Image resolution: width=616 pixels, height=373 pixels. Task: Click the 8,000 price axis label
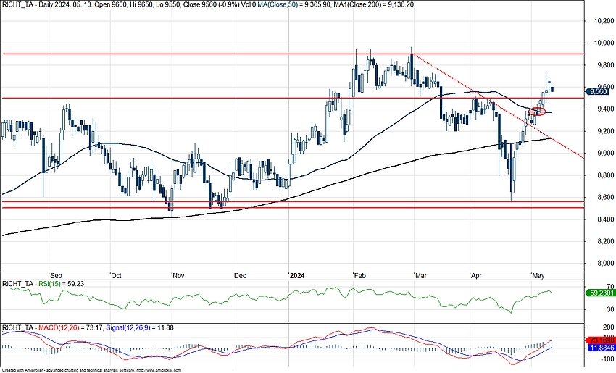coord(605,264)
